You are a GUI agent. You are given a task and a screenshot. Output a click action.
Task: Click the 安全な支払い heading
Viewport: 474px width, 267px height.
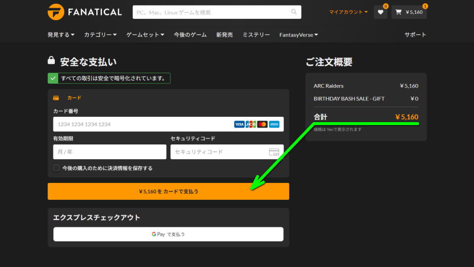(x=88, y=62)
